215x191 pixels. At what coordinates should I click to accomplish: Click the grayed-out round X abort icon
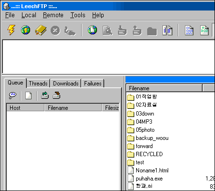pyautogui.click(x=55, y=30)
